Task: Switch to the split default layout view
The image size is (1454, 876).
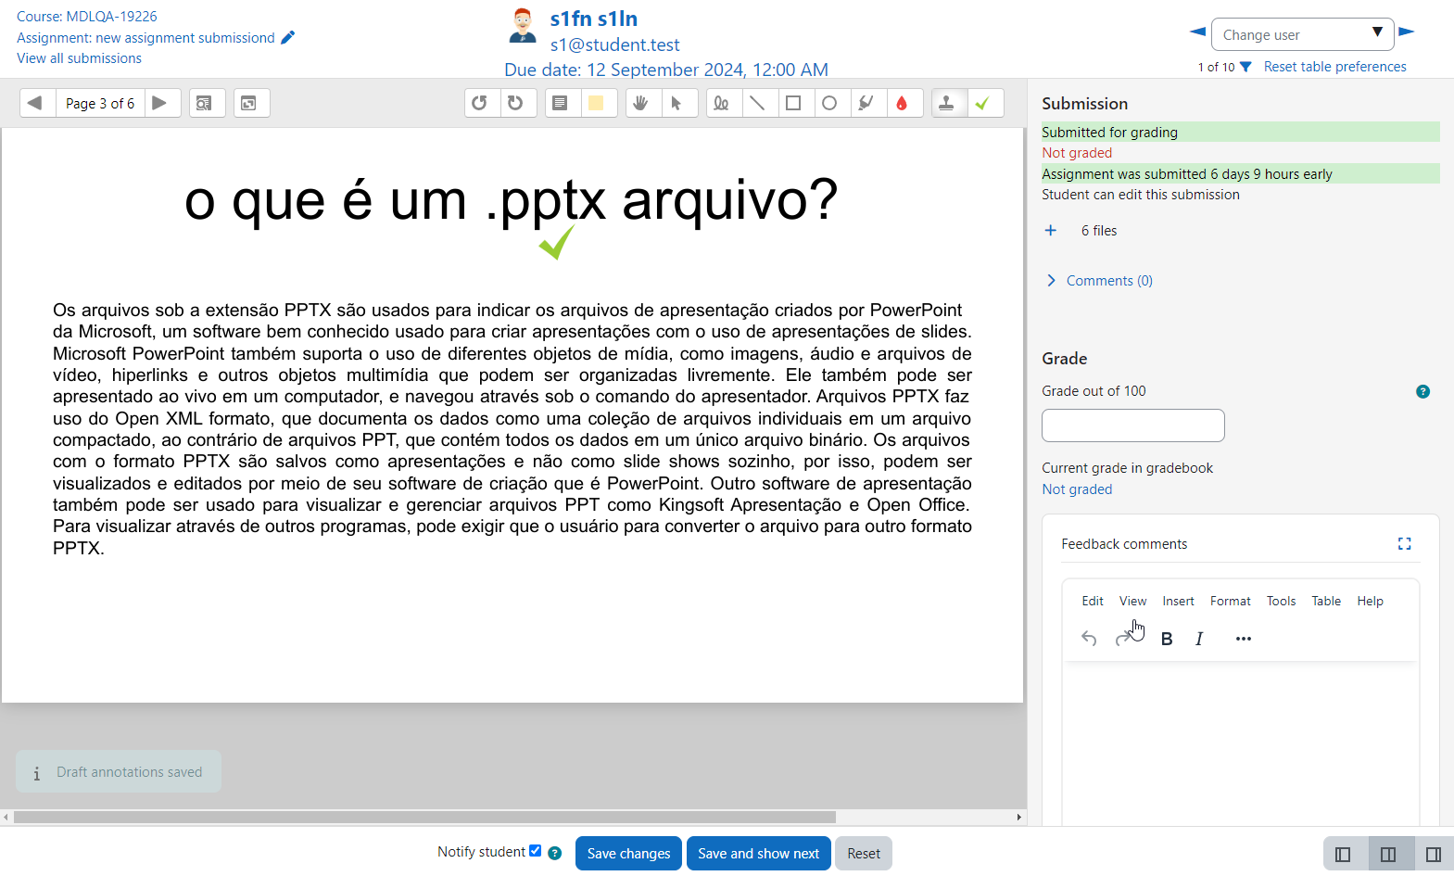Action: click(1388, 855)
